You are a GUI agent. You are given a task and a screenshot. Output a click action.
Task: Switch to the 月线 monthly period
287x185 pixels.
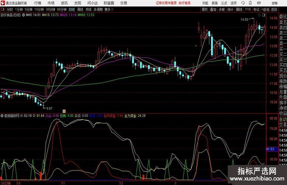tap(89, 9)
